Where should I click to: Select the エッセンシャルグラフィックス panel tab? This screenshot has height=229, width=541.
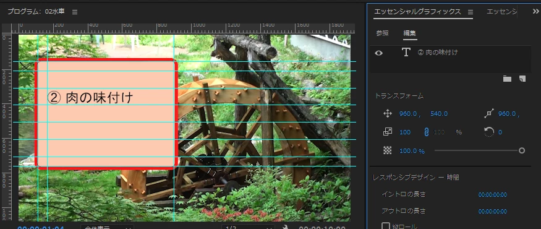point(417,12)
